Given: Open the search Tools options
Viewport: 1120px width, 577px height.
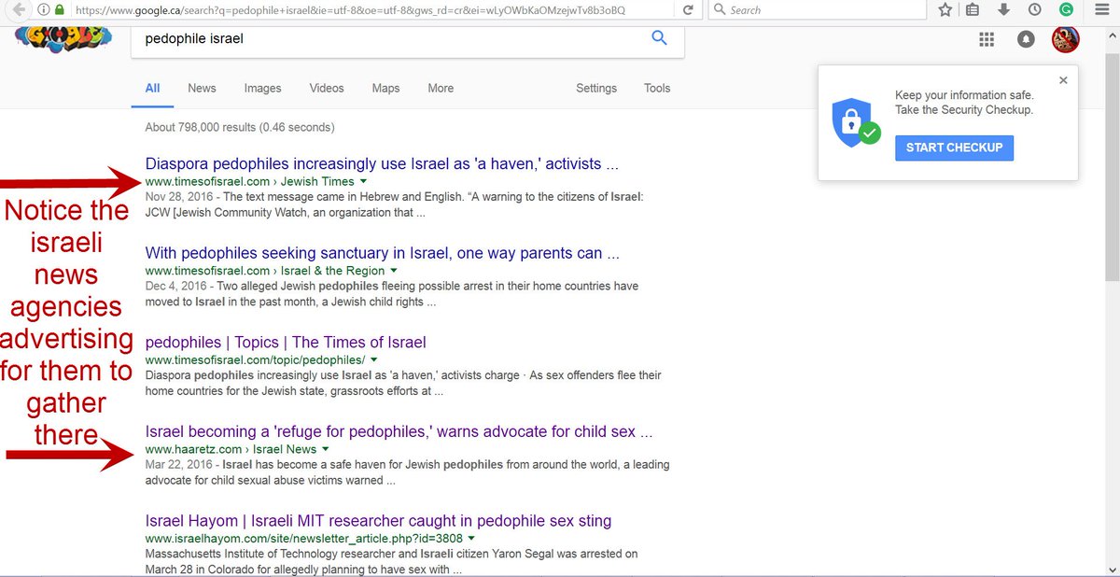Looking at the screenshot, I should [657, 88].
